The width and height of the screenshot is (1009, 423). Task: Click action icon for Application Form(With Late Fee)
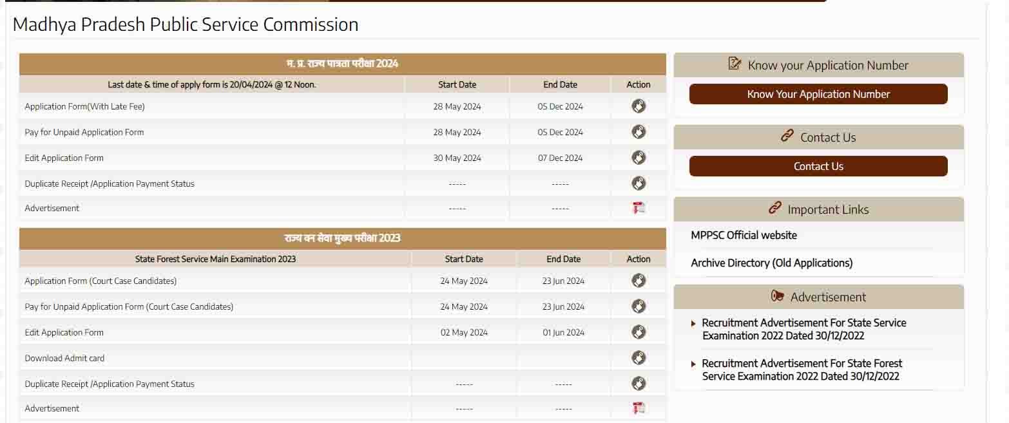coord(639,106)
